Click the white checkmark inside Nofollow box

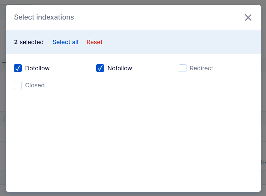pos(100,68)
